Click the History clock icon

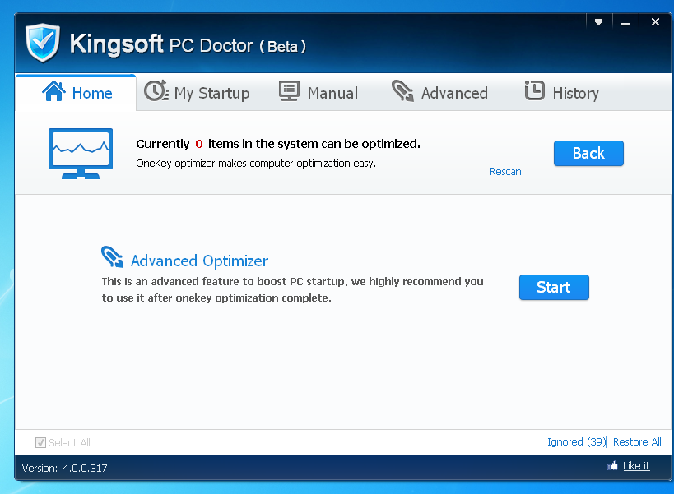[534, 90]
